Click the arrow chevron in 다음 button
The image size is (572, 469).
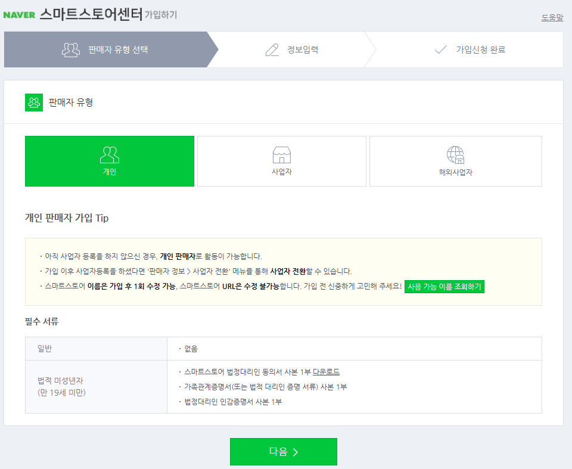coord(296,452)
